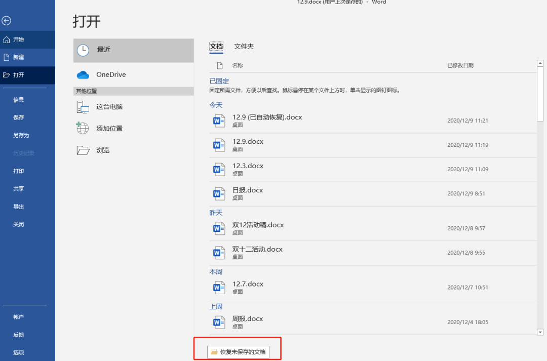Go back using the circled arrow icon
The image size is (547, 361).
[x=6, y=21]
